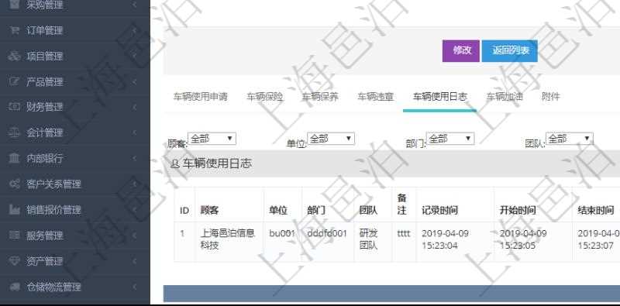Switch to the 车辆违章 tab

(376, 97)
